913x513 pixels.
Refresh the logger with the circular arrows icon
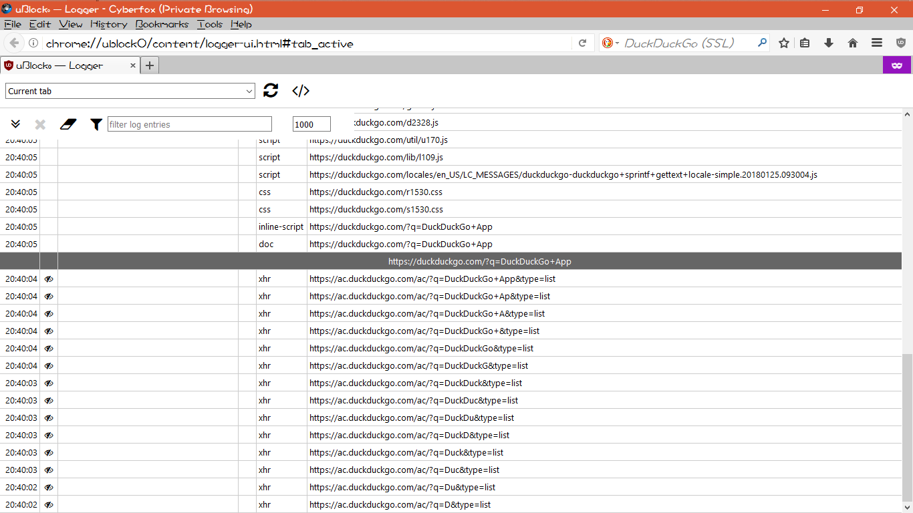271,90
